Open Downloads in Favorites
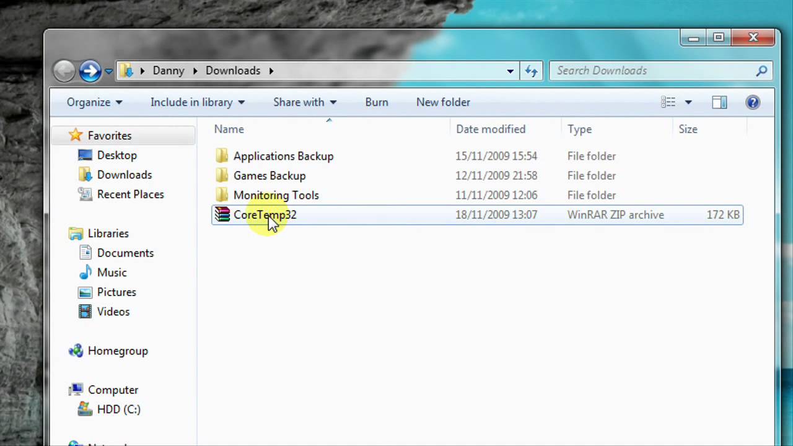793x446 pixels. coord(124,175)
